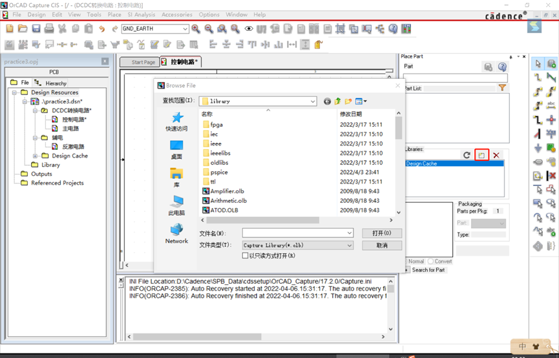
Task: Select the Convert radio button
Action: click(430, 261)
